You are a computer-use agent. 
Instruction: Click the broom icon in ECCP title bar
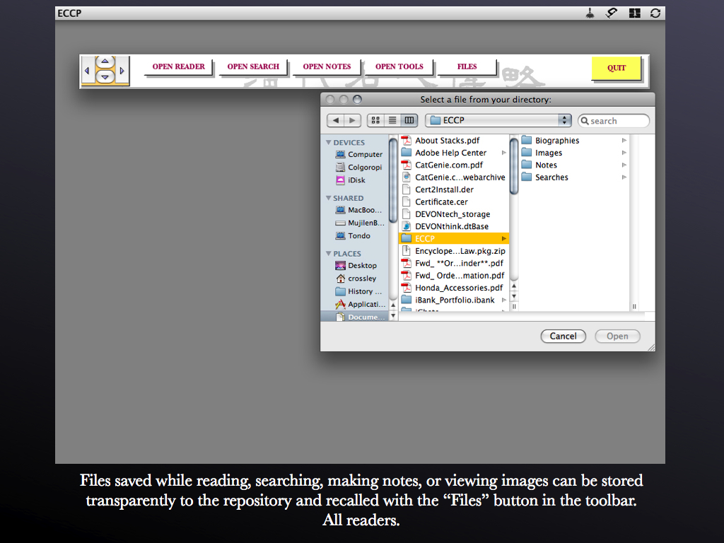click(590, 13)
